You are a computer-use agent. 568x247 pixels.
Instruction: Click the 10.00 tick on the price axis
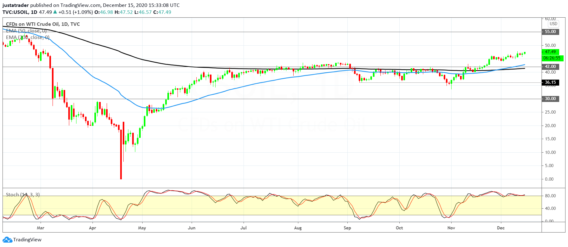pyautogui.click(x=550, y=152)
